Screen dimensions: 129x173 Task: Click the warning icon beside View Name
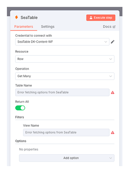click(x=112, y=133)
